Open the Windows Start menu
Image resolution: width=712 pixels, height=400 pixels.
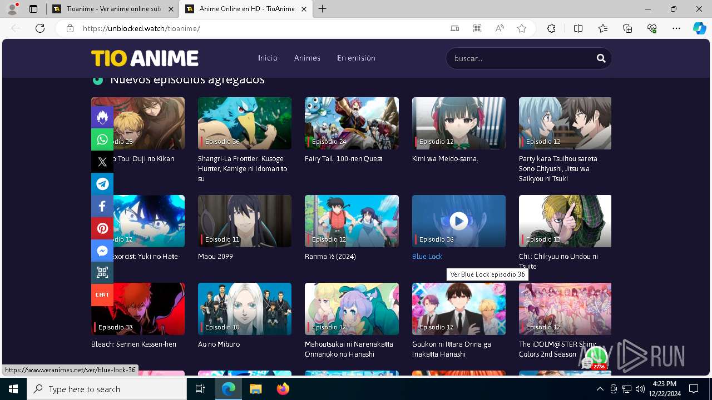tap(13, 389)
